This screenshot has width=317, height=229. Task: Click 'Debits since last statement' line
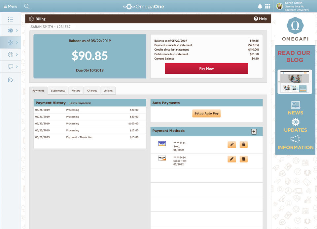(x=206, y=54)
